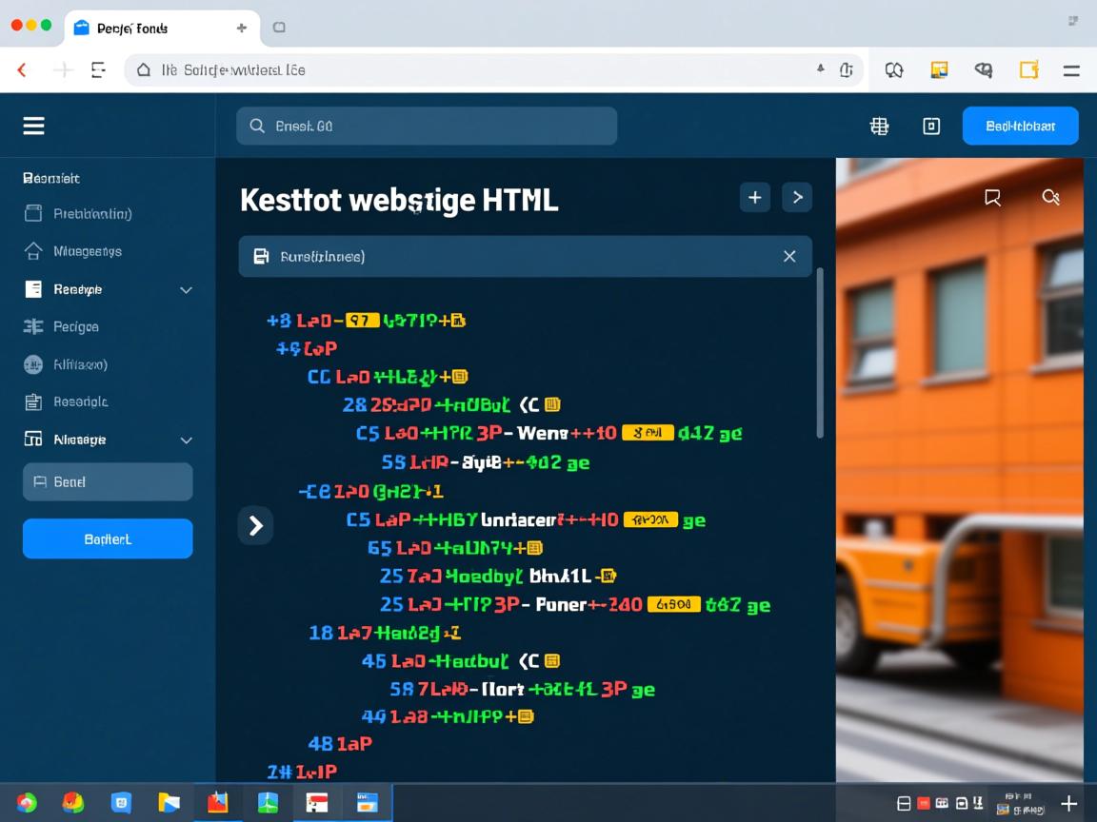Close the file bar with the X

(788, 256)
